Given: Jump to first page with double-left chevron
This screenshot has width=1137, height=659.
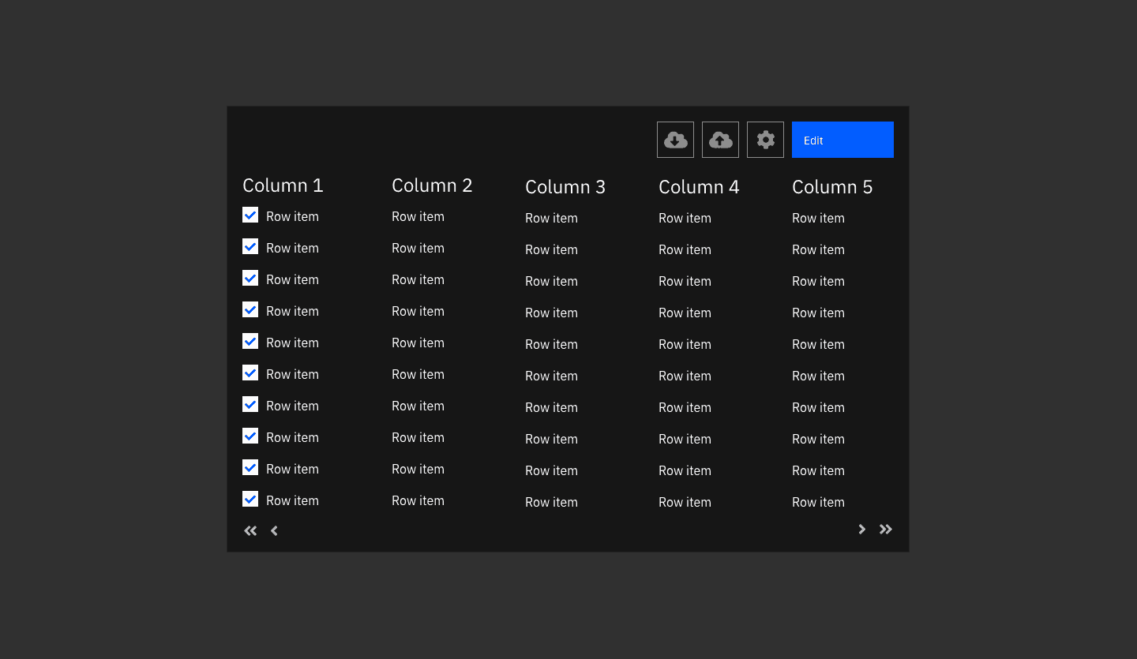Looking at the screenshot, I should tap(250, 531).
